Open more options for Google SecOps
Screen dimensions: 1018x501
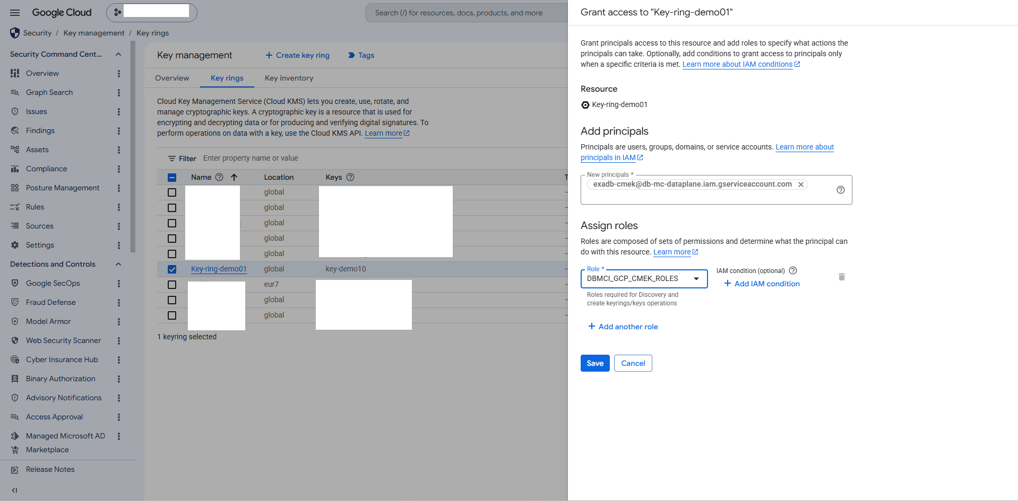119,284
